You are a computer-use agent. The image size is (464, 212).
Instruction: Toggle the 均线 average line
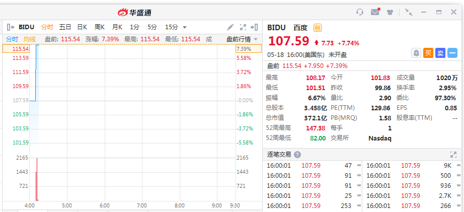pos(30,39)
